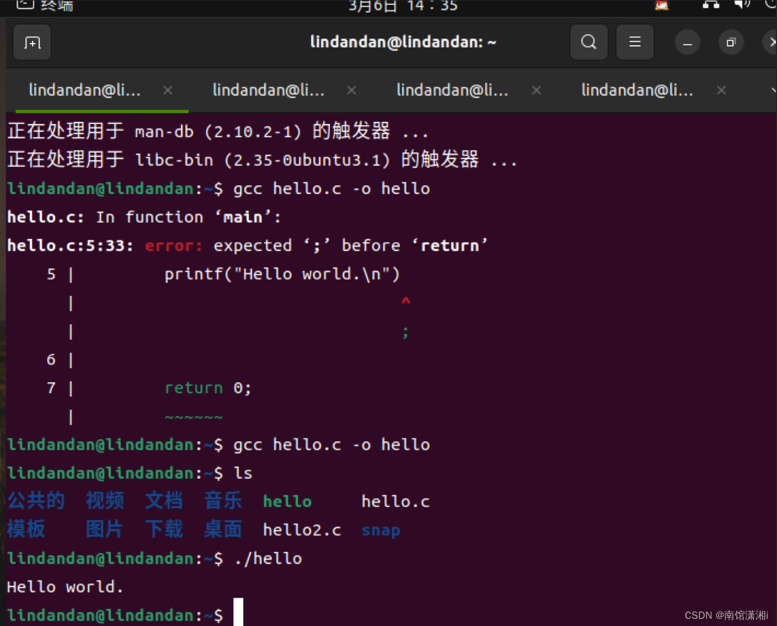Click the first 'gcc hello.c -o hello' command

pos(331,189)
